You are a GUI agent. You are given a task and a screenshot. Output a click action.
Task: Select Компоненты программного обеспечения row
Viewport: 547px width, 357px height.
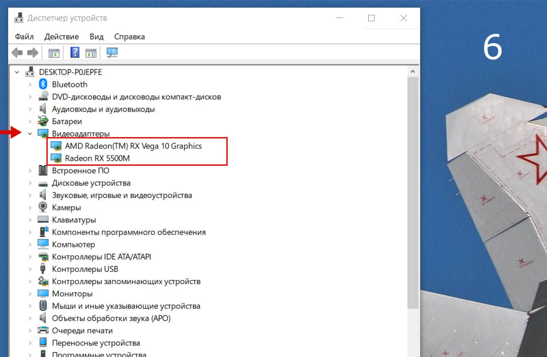coord(129,232)
